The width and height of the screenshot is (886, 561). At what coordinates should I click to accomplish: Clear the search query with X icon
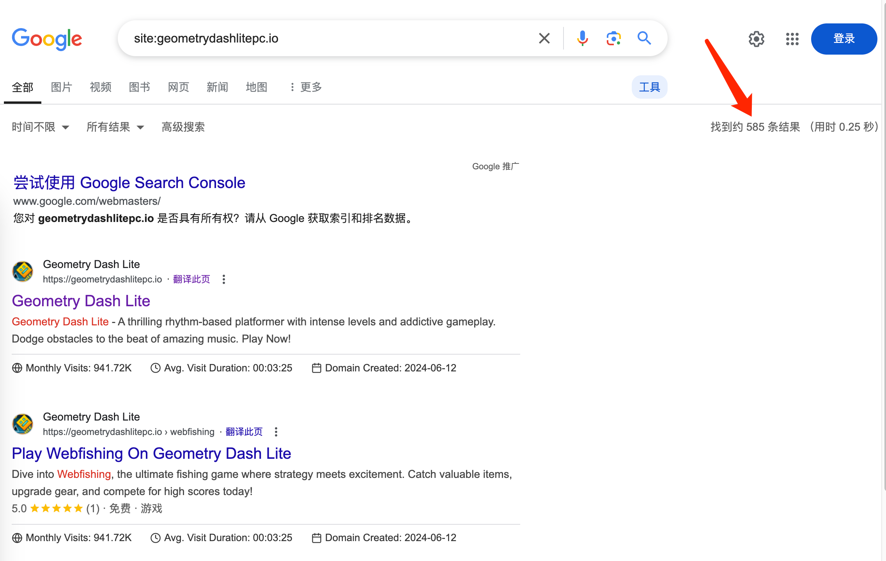(544, 38)
